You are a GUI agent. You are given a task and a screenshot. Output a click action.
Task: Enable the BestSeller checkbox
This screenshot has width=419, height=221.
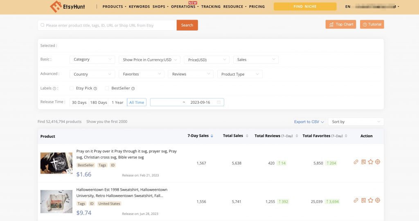[x=107, y=88]
